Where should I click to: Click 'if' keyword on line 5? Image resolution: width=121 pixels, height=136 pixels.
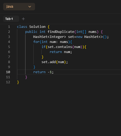(x=44, y=47)
